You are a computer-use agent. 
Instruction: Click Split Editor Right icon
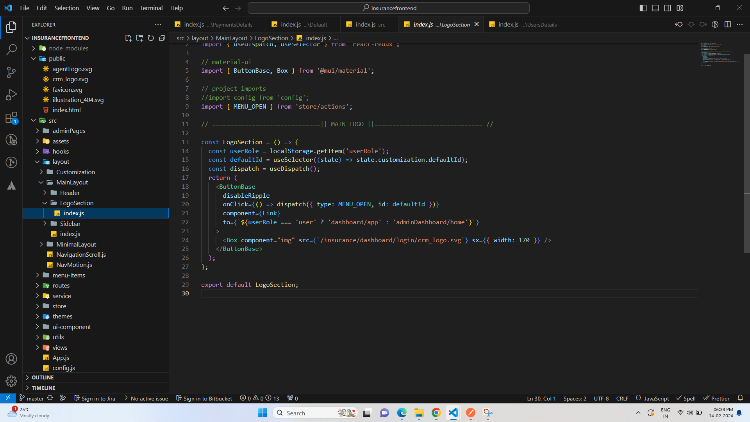click(727, 24)
